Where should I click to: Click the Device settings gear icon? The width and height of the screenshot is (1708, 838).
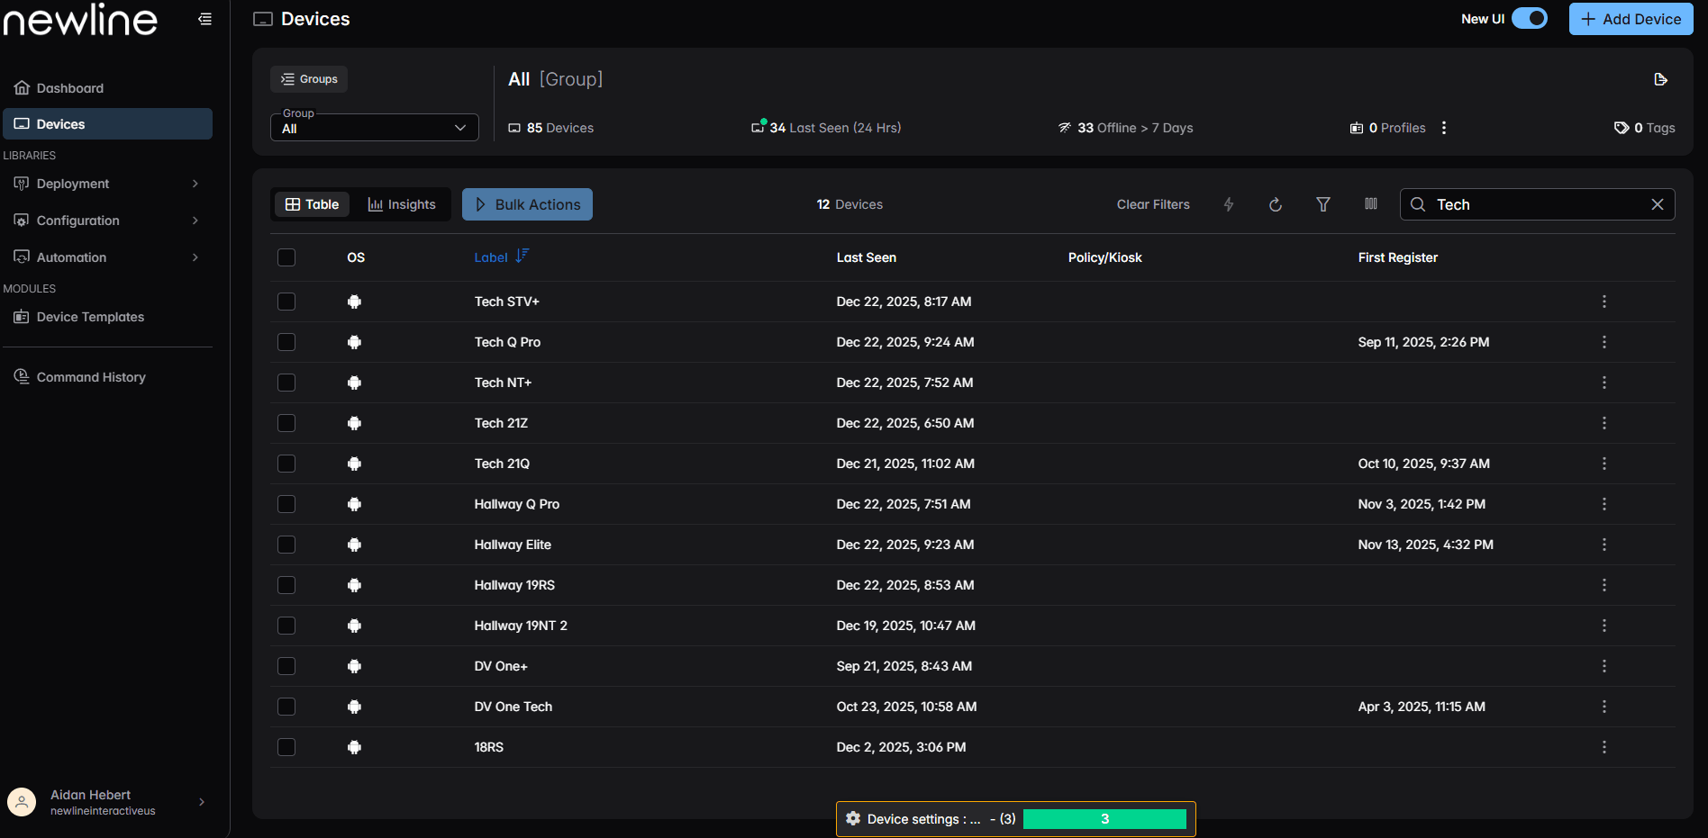[853, 819]
